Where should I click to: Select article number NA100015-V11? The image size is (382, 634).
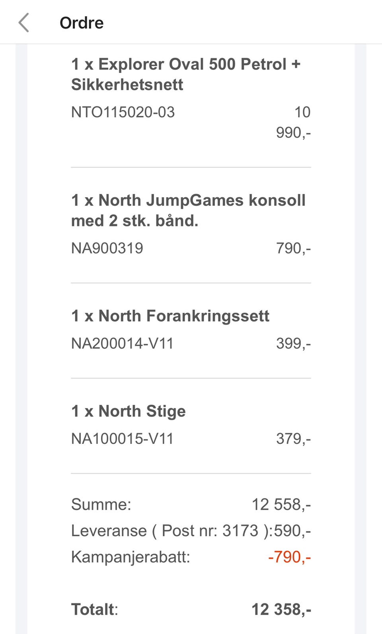tap(122, 439)
